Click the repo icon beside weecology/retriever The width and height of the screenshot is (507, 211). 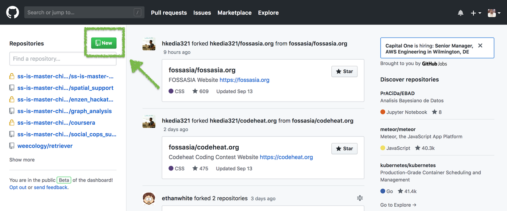click(x=12, y=146)
